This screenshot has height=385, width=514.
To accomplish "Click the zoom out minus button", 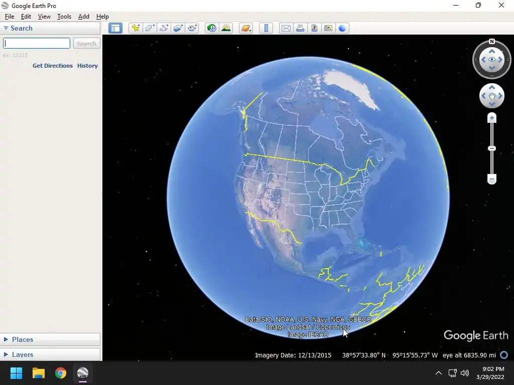I will [492, 179].
